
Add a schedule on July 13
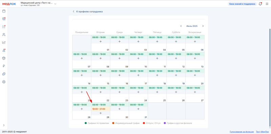pyautogui.click(x=195, y=58)
